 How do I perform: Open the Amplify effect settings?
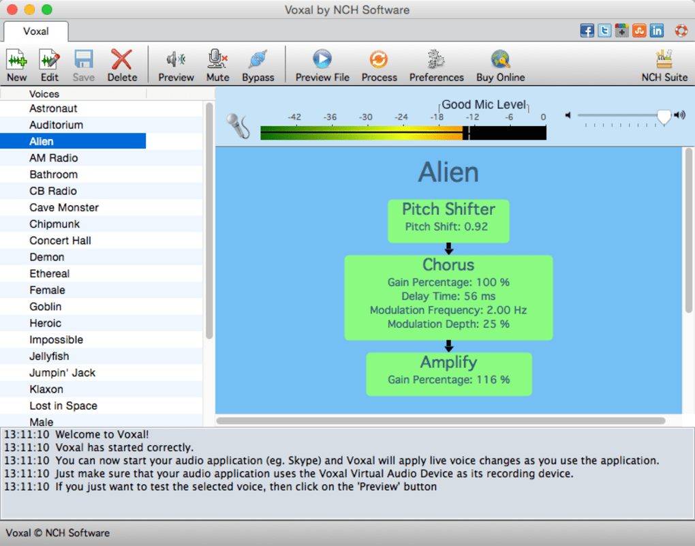click(x=448, y=373)
